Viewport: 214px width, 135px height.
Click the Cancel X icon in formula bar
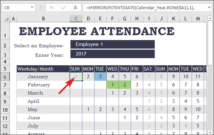pos(52,8)
